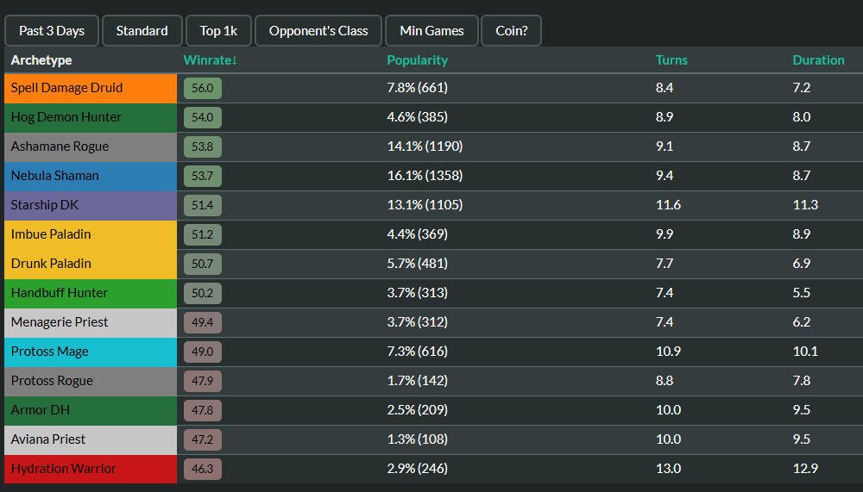Sort table by Popularity column

tap(417, 60)
